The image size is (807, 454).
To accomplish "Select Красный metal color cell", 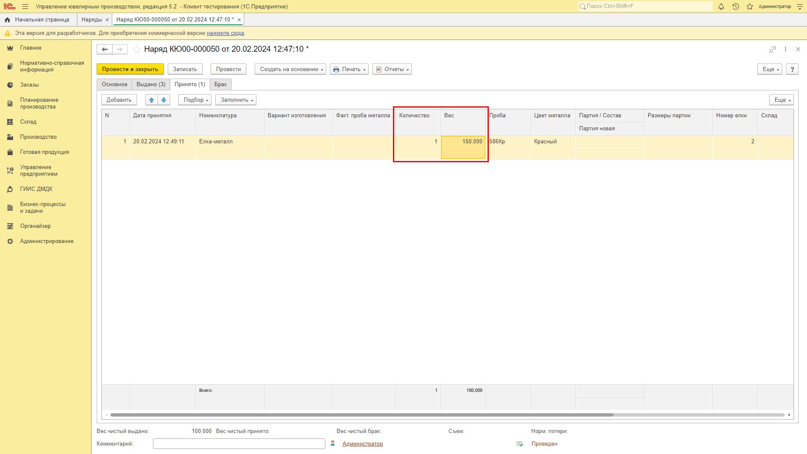I will tap(553, 147).
